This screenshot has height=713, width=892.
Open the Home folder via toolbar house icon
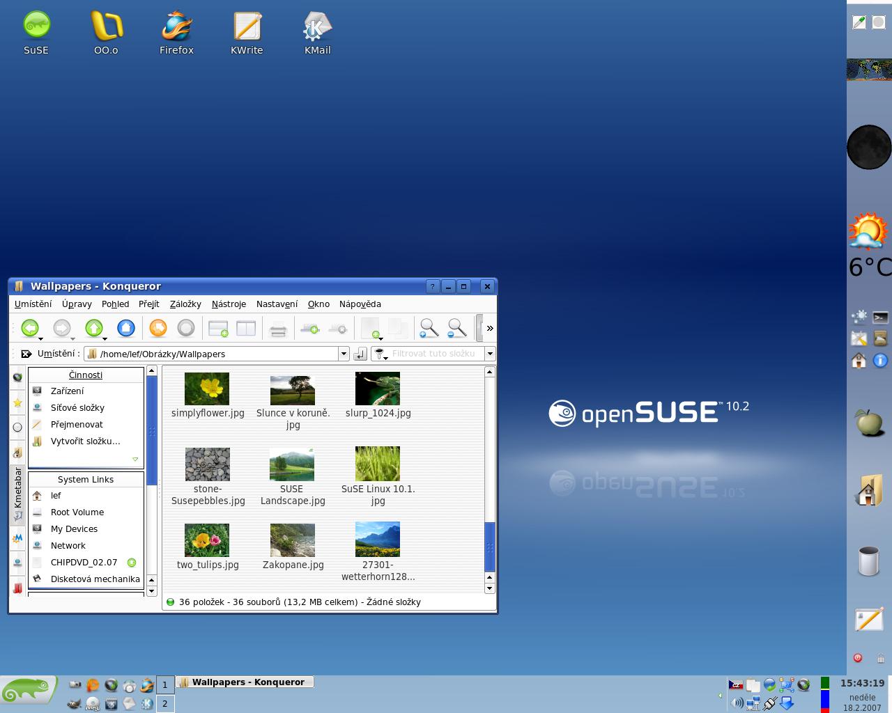click(125, 328)
